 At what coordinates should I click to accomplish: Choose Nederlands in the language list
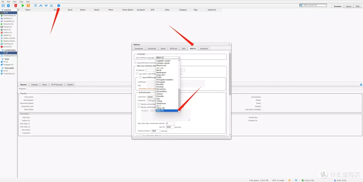(x=161, y=73)
